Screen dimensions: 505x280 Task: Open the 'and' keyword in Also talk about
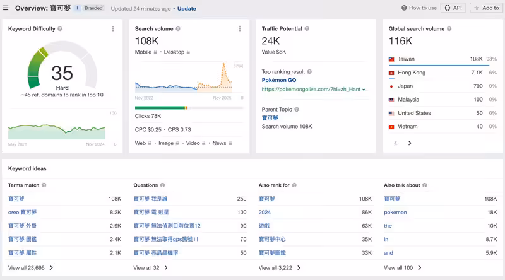point(388,253)
